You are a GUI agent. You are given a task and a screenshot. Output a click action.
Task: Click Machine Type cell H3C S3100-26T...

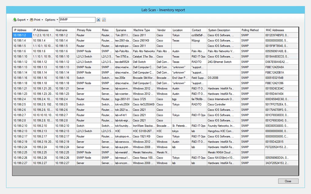coord(144,131)
